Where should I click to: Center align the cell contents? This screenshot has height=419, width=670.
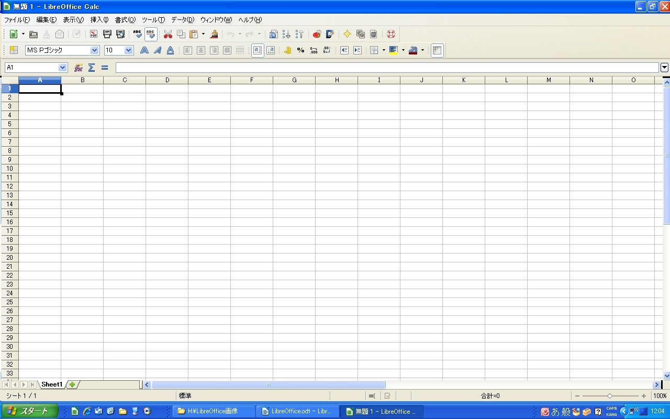click(x=201, y=50)
